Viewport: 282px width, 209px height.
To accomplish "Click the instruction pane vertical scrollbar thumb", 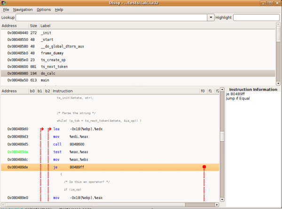I will coord(222,136).
